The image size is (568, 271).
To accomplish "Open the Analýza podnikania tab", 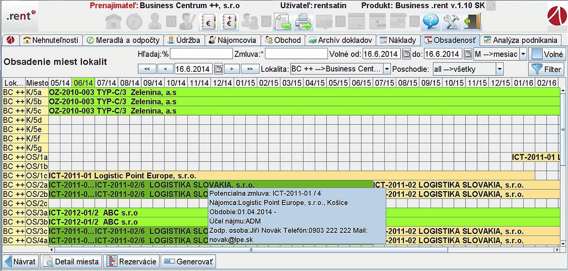I will tap(521, 40).
